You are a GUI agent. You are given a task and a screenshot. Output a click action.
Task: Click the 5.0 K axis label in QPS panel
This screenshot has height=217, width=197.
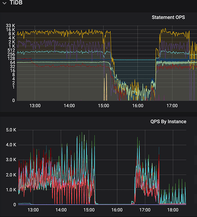(11, 130)
